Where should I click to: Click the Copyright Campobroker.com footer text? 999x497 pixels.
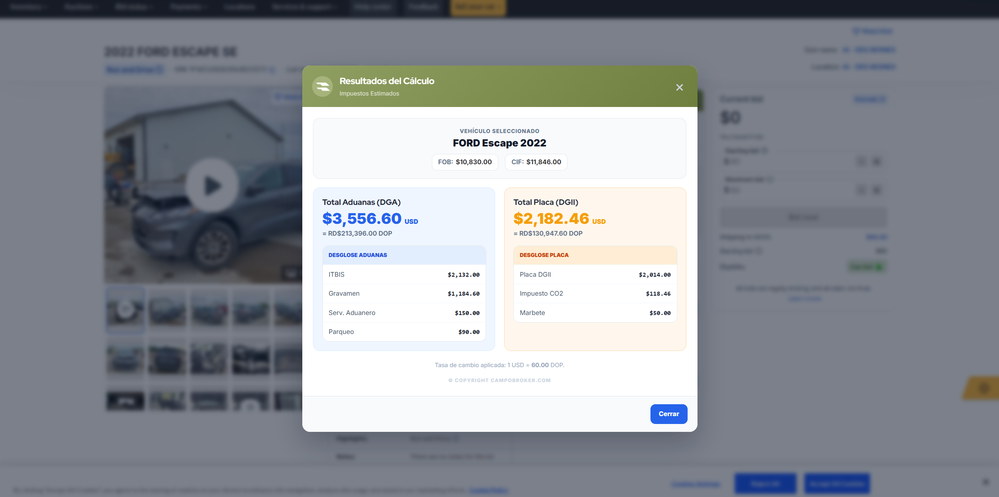point(499,381)
